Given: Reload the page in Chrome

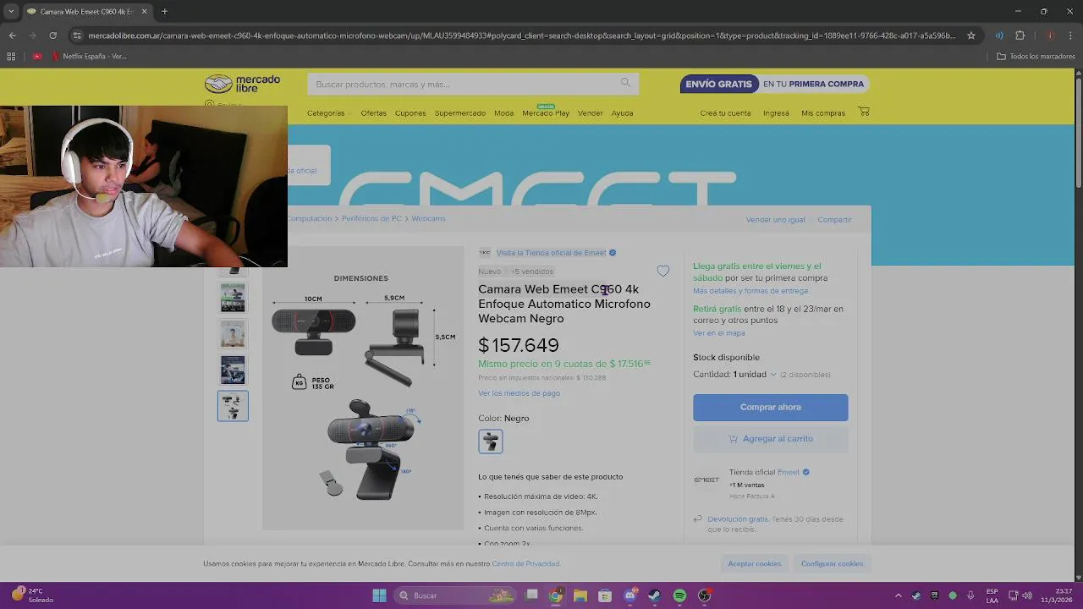Looking at the screenshot, I should coord(52,36).
